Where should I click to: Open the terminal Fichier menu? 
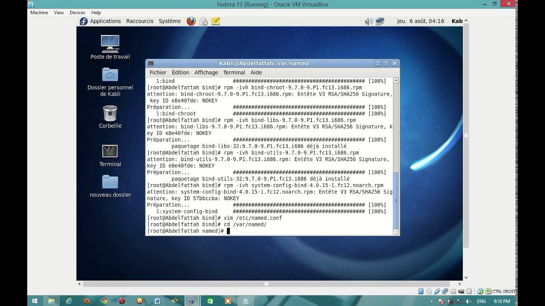(x=158, y=73)
